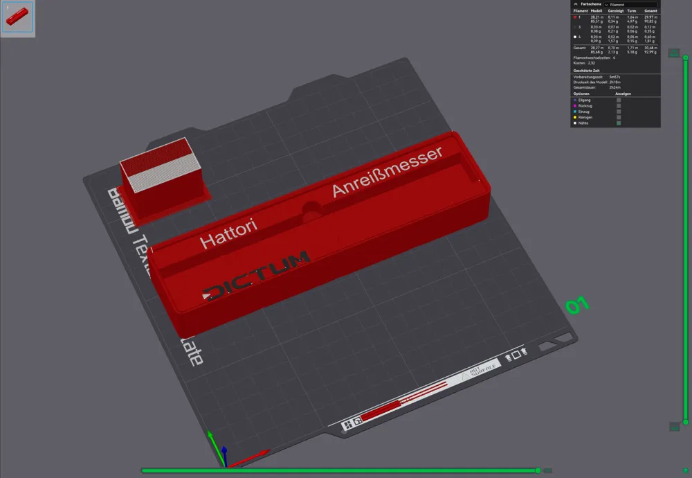692x478 pixels.
Task: Toggle Einzug display checkbox
Action: click(619, 112)
